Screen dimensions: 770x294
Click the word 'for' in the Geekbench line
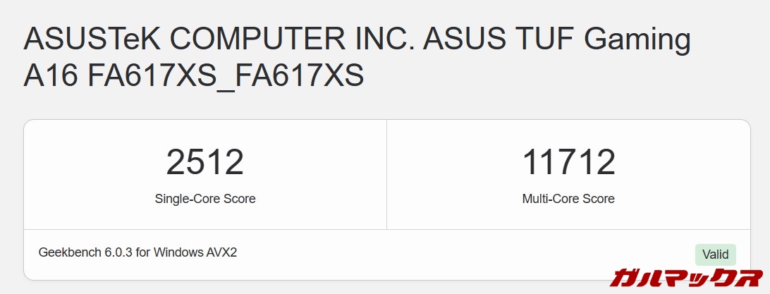click(x=144, y=252)
